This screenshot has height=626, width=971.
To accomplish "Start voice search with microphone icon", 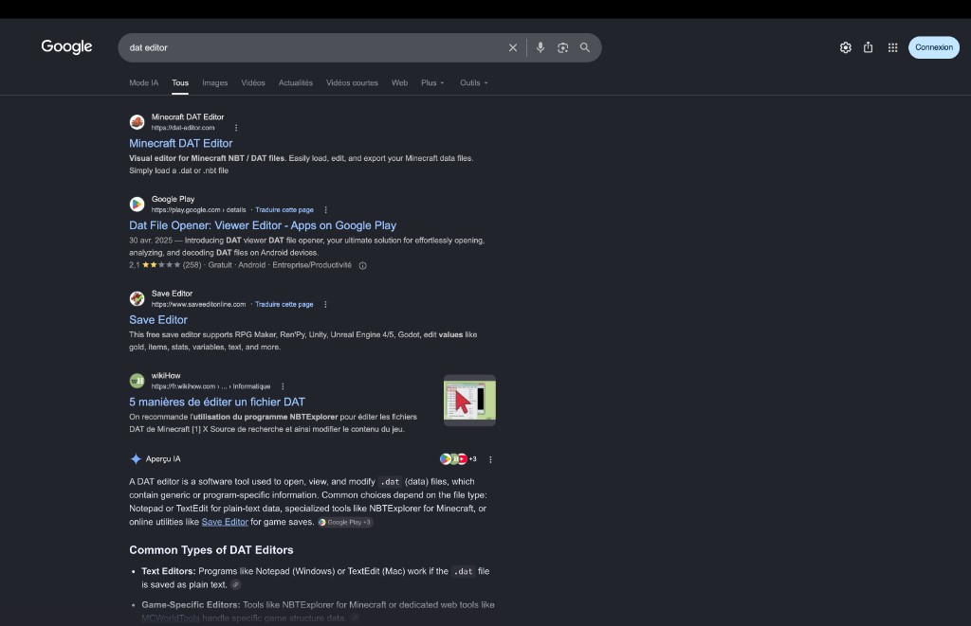I will [x=540, y=47].
